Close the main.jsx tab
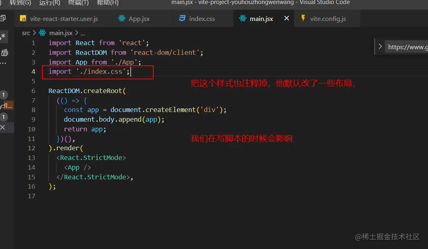428x249 pixels. pyautogui.click(x=286, y=18)
